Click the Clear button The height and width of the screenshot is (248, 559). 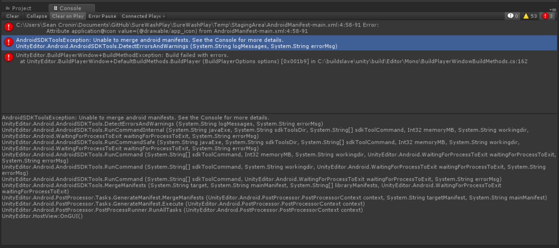point(12,16)
